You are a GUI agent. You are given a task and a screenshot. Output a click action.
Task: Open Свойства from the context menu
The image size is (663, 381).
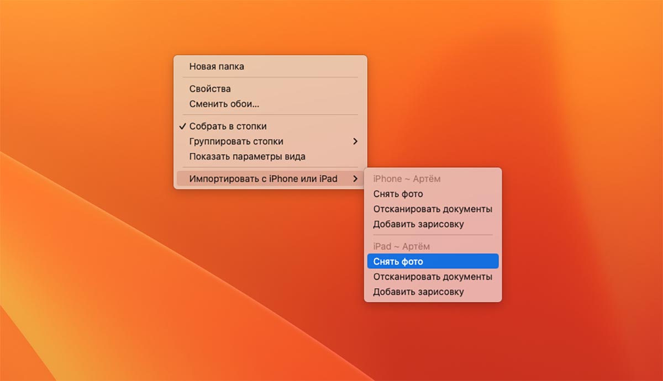[x=270, y=89]
